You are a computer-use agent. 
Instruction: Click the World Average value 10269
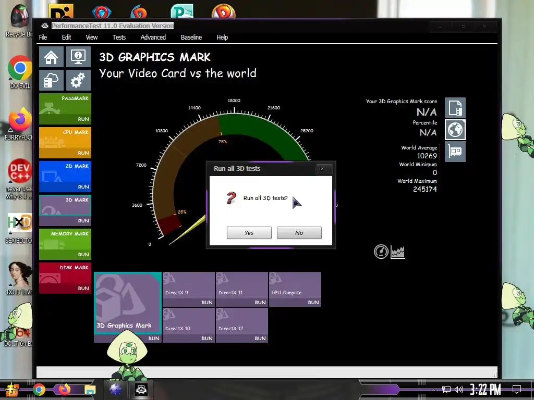pos(427,156)
